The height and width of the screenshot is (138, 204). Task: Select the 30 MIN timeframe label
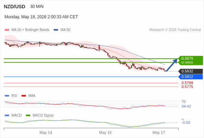coord(37,7)
